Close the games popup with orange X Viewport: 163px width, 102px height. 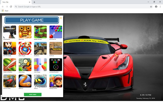click(x=61, y=18)
